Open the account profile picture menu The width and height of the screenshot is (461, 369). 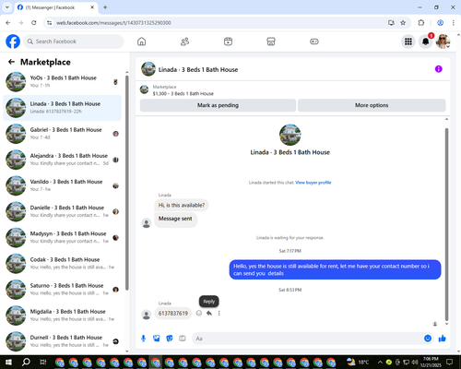click(443, 42)
